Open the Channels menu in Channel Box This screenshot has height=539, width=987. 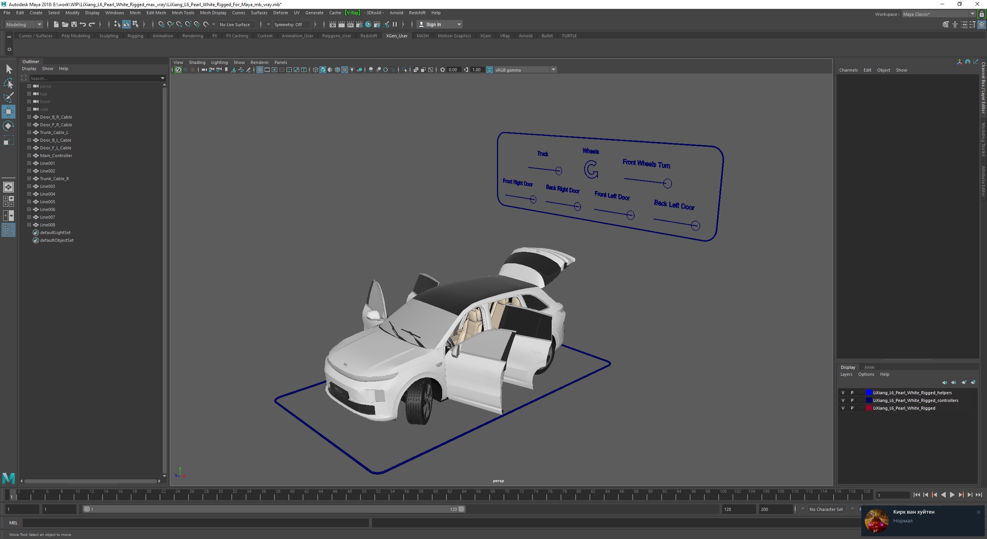pyautogui.click(x=848, y=70)
